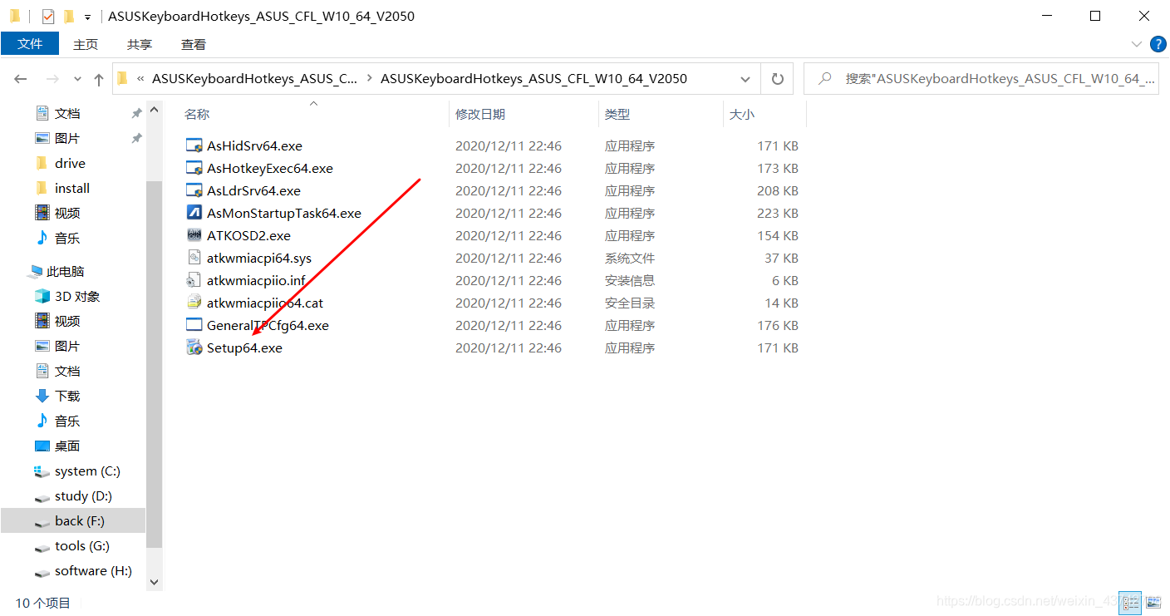Expand hidden breadcrumb path chevrons

[141, 79]
